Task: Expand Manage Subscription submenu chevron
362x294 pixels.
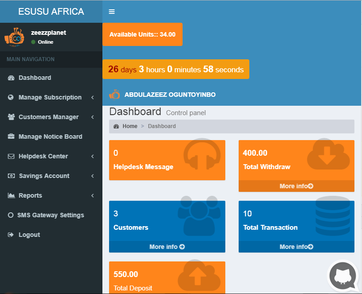Action: click(x=93, y=97)
